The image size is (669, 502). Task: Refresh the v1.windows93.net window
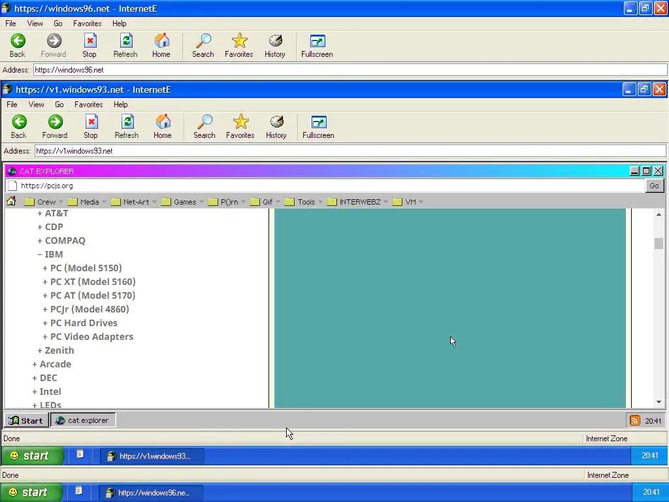click(127, 126)
